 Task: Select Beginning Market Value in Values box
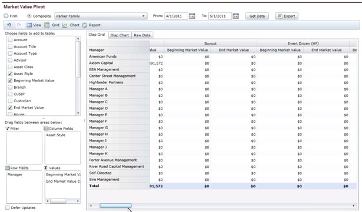coord(63,174)
